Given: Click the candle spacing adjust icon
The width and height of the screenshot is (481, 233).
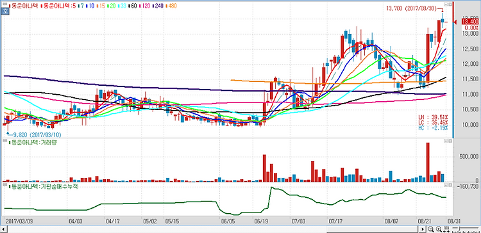Looking at the screenshot, I should pos(446,229).
